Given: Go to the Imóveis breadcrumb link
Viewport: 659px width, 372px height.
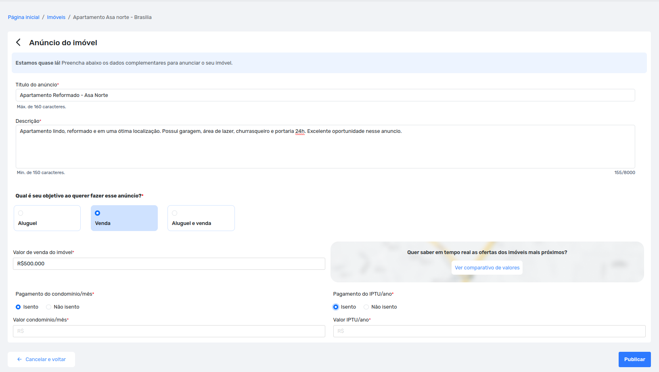Looking at the screenshot, I should tap(56, 17).
